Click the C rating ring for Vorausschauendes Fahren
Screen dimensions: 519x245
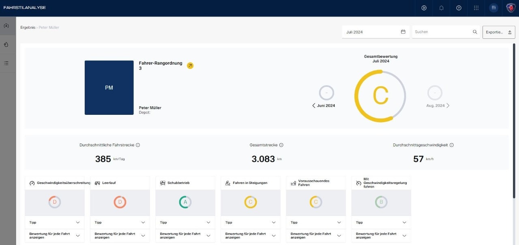click(x=316, y=202)
